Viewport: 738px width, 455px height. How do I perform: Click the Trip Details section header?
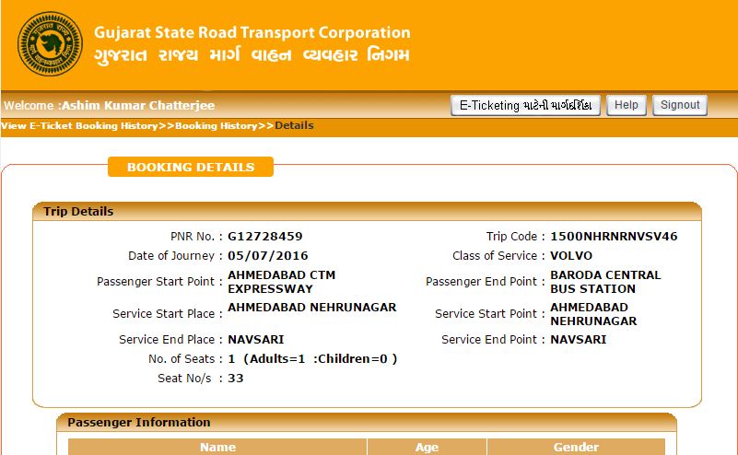point(78,211)
